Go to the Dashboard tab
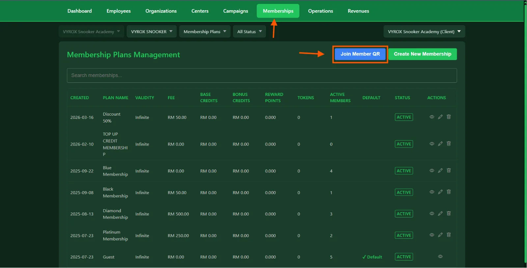Screen dimensions: 527x268 point(80,11)
